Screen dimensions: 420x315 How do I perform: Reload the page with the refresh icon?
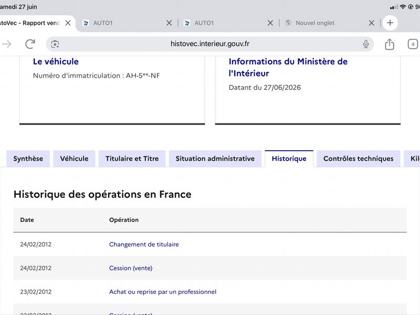coord(30,44)
